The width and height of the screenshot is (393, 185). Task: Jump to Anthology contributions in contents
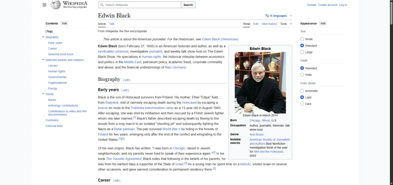63,105
